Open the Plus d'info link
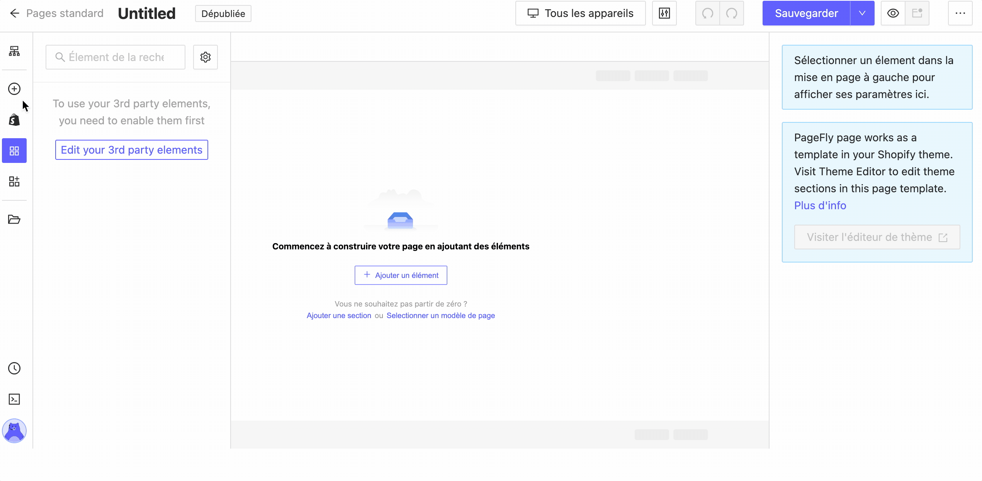Viewport: 982px width, 481px height. pos(820,205)
